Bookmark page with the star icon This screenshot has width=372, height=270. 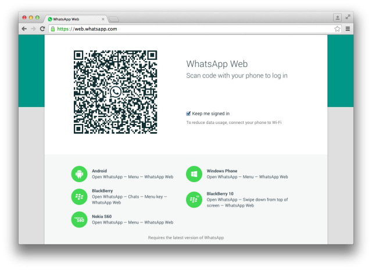pos(337,29)
